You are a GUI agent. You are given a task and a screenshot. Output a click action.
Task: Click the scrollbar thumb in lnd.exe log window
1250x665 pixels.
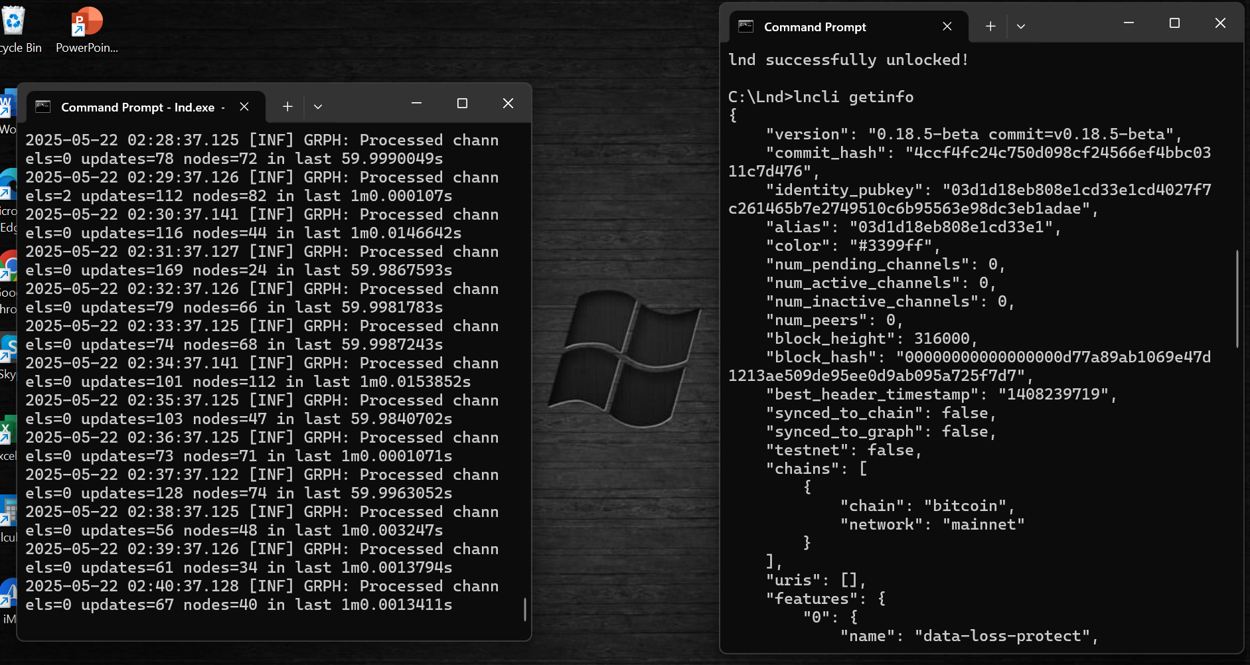point(524,609)
